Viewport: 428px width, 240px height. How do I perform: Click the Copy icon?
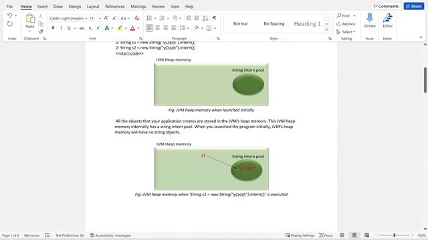coord(41,24)
